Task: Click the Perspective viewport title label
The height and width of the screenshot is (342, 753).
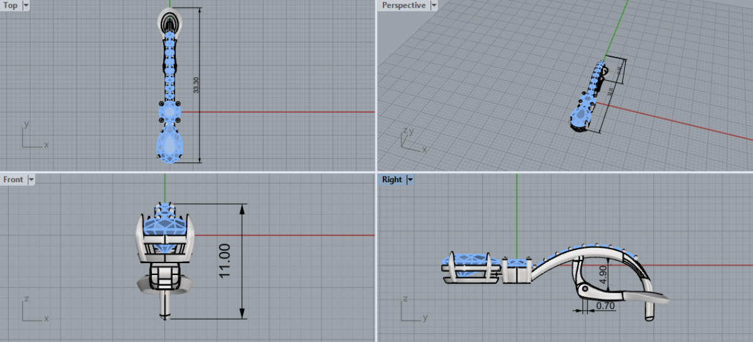Action: (x=403, y=6)
